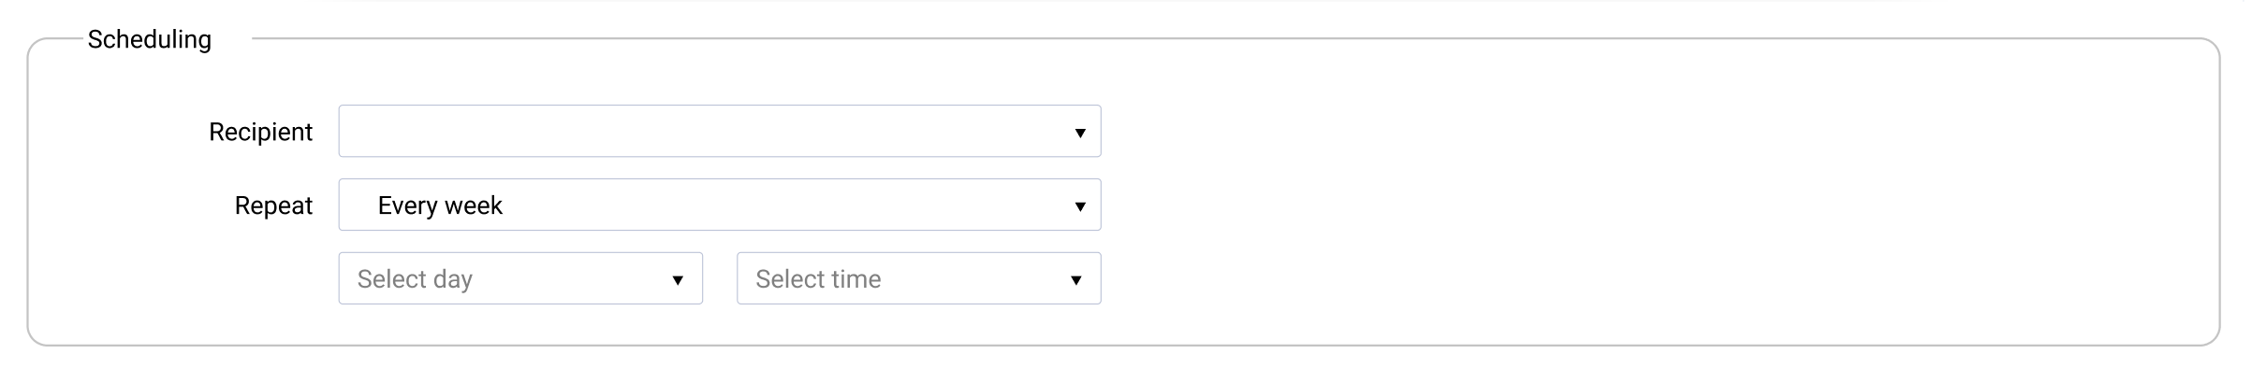Choose a weekday via Select day box
Image resolution: width=2252 pixels, height=368 pixels.
point(520,278)
